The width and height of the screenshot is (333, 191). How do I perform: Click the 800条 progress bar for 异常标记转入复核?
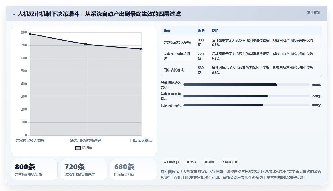click(246, 85)
